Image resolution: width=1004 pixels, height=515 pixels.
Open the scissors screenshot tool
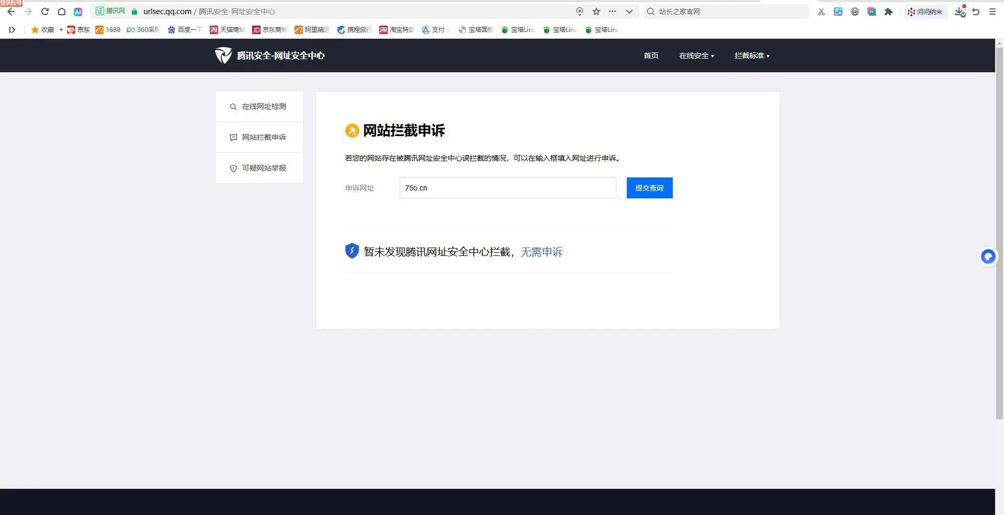point(821,12)
